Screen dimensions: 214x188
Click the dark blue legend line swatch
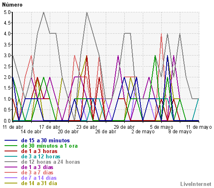pyautogui.click(x=11, y=140)
